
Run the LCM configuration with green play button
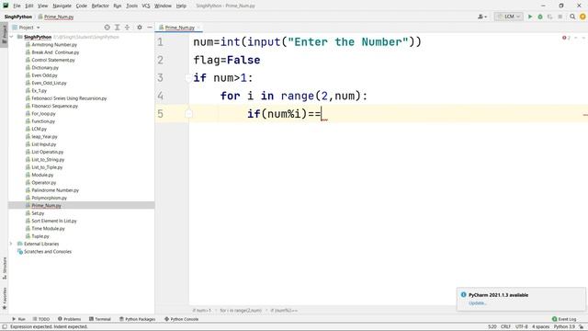[x=530, y=17]
